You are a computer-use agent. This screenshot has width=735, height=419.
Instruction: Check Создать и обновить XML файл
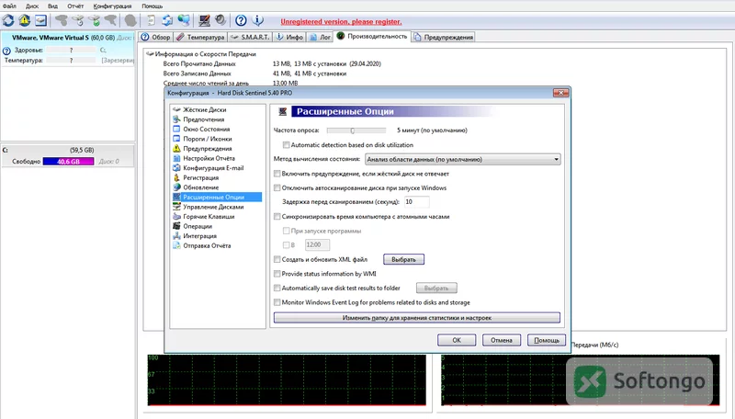tap(277, 259)
